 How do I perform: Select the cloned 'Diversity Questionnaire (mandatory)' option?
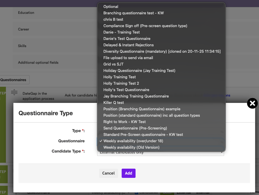coord(162,51)
